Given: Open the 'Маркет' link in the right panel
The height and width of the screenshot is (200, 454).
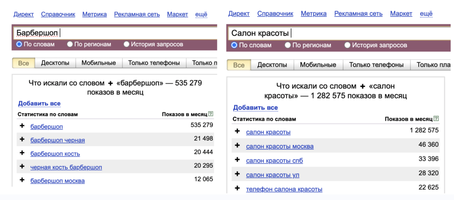Looking at the screenshot, I should (401, 14).
